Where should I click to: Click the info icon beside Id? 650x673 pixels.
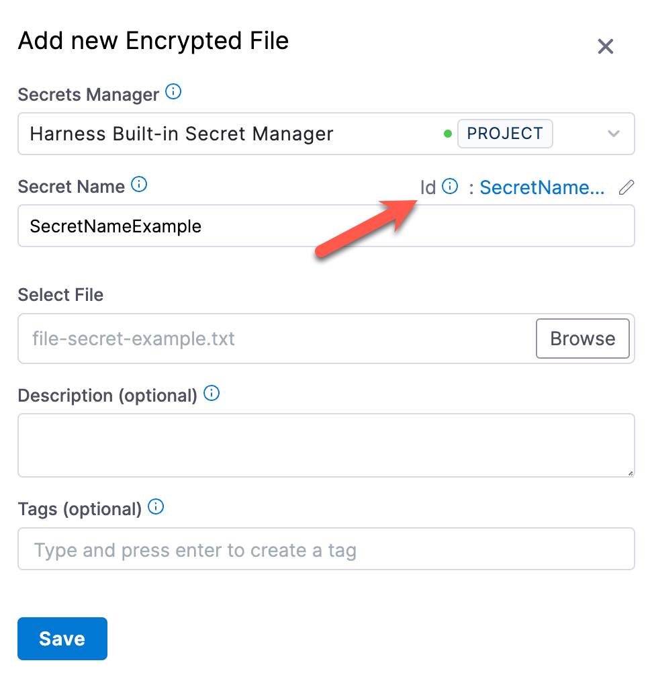(x=450, y=187)
